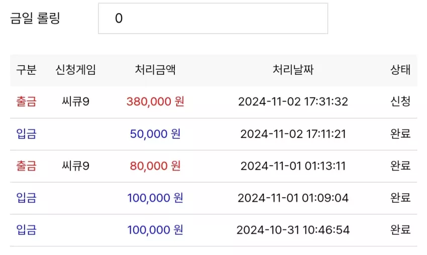Click 완료 status in the 2024-10-31 row
The image size is (427, 255).
click(400, 230)
